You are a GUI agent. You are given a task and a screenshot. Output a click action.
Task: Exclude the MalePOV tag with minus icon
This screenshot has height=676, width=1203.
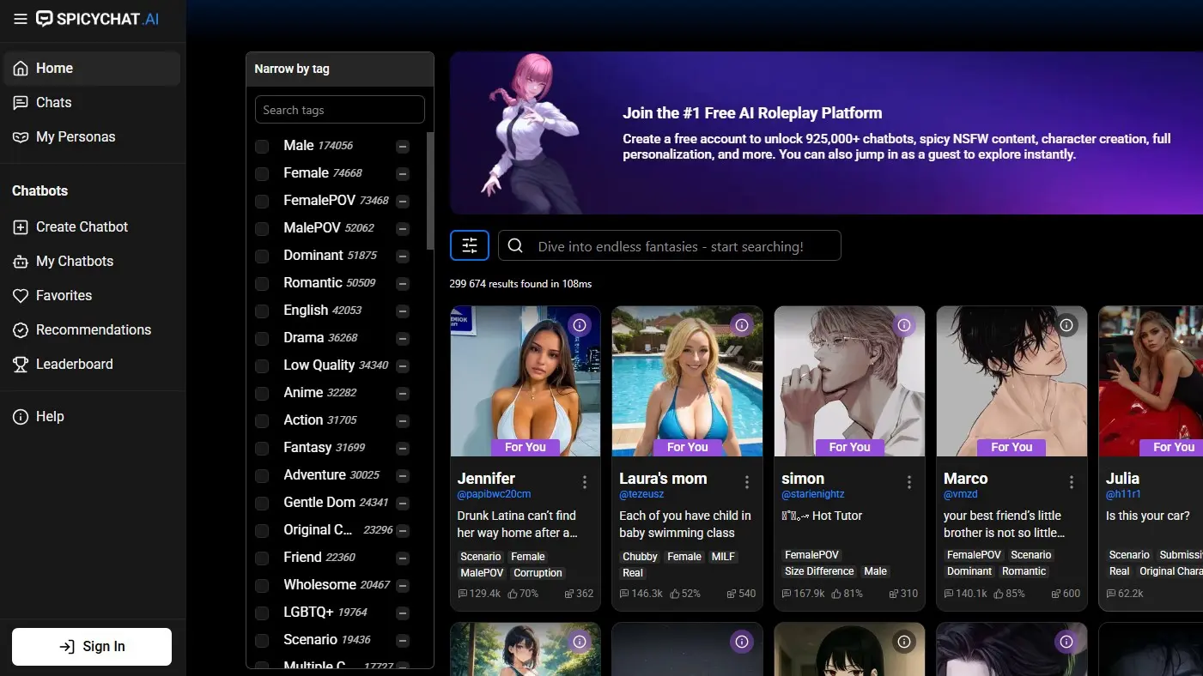pos(403,229)
